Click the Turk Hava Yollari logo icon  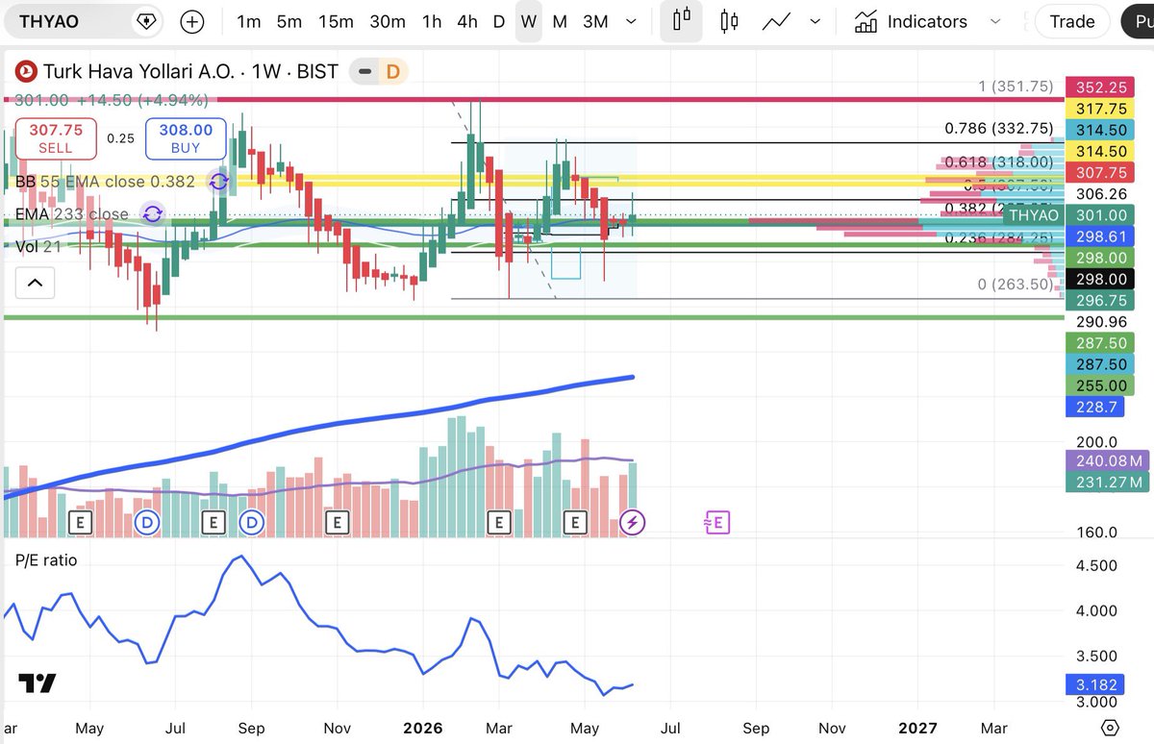(26, 71)
